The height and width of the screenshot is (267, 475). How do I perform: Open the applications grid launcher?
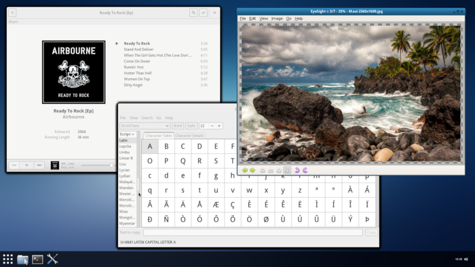[x=8, y=259]
